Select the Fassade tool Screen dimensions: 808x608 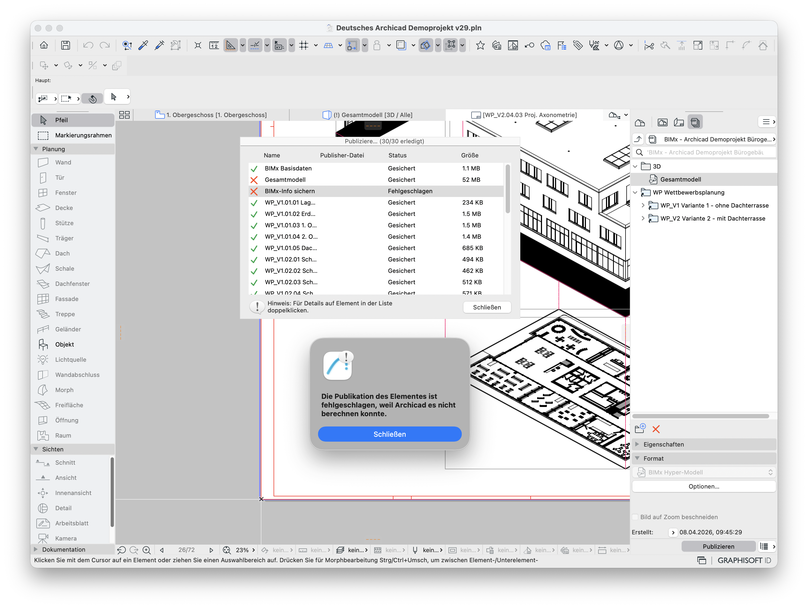(x=72, y=299)
